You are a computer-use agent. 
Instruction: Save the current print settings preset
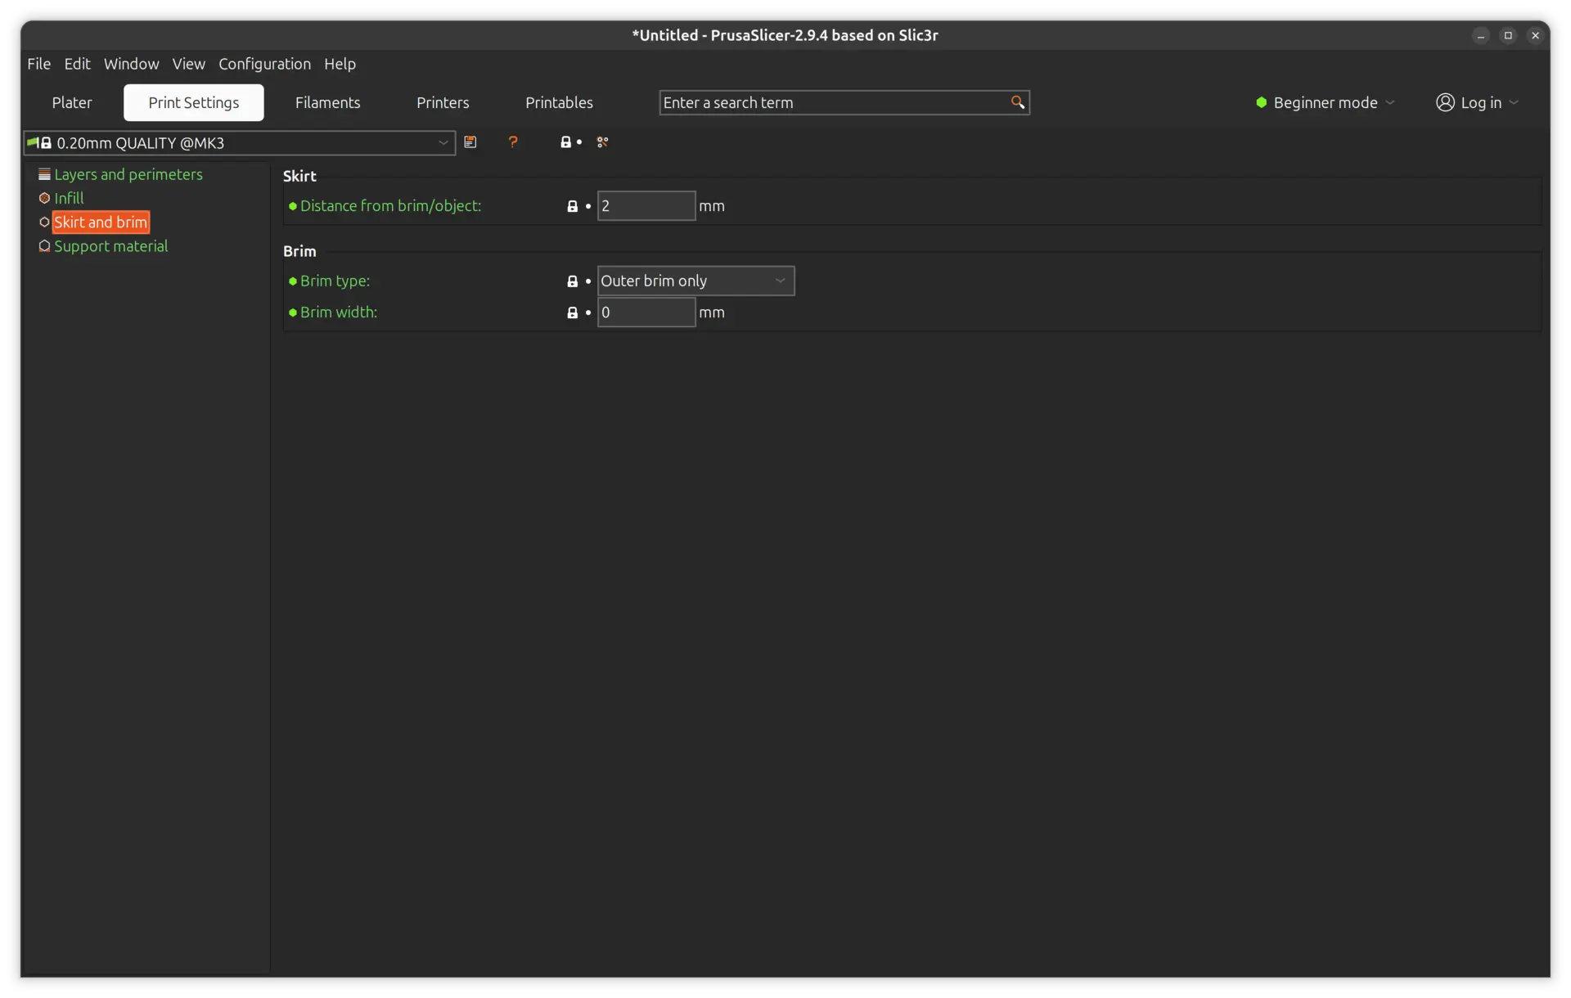point(471,142)
